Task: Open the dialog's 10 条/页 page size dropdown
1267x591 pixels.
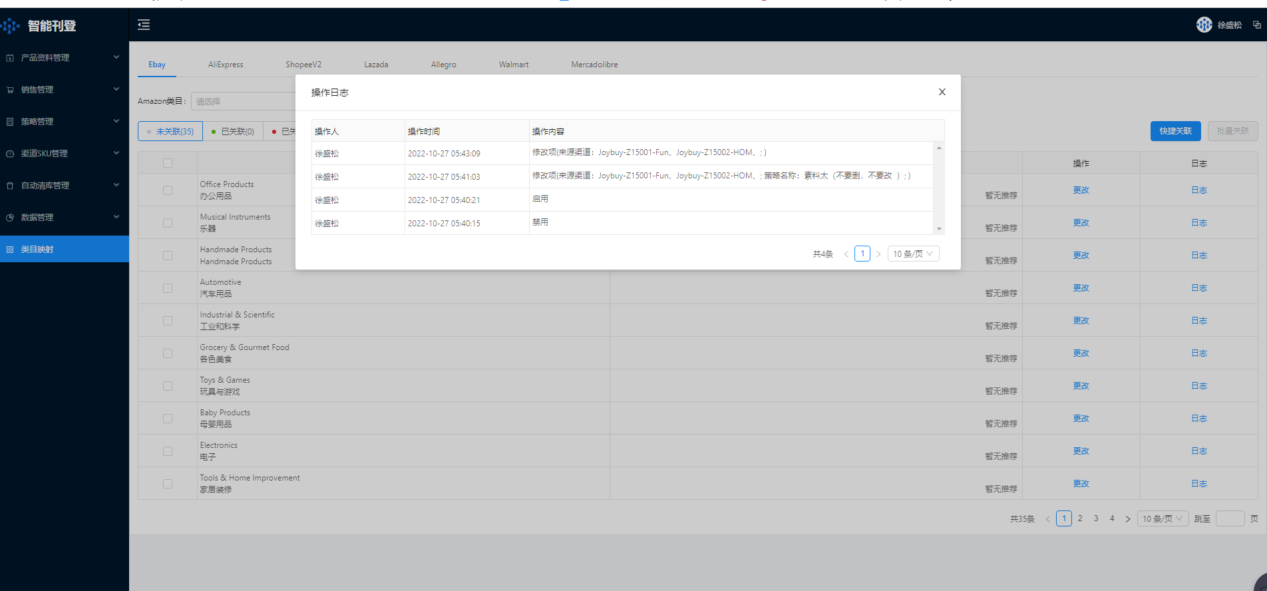Action: click(913, 254)
